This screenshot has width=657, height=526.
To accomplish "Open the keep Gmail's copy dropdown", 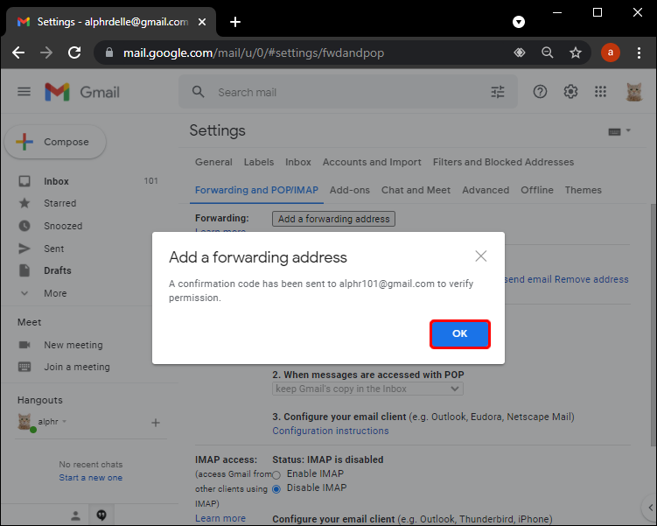I will (367, 389).
